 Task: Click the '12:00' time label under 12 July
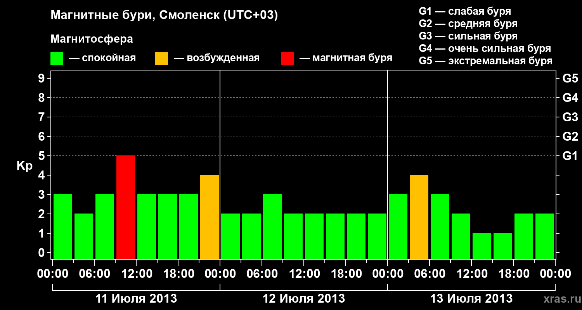(x=304, y=274)
